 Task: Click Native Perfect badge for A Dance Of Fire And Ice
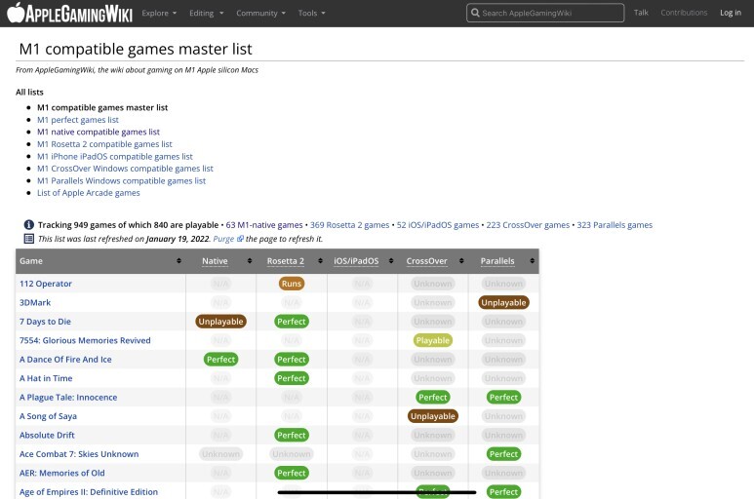click(220, 360)
